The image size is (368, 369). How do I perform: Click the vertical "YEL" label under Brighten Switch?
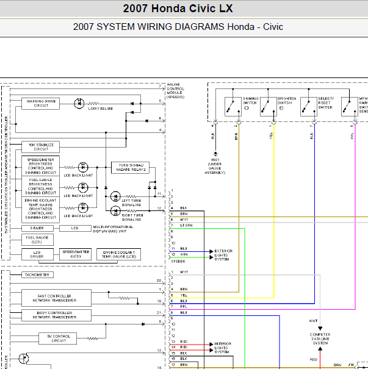pos(271,136)
